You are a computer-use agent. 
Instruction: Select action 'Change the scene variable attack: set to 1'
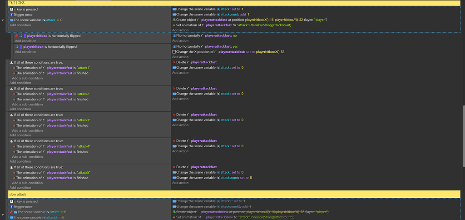coord(208,9)
